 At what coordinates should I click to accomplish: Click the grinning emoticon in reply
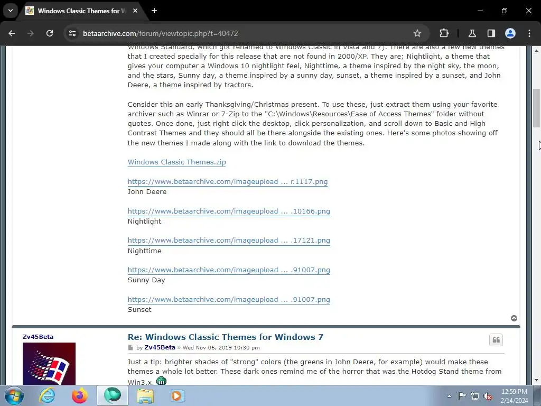(x=161, y=381)
